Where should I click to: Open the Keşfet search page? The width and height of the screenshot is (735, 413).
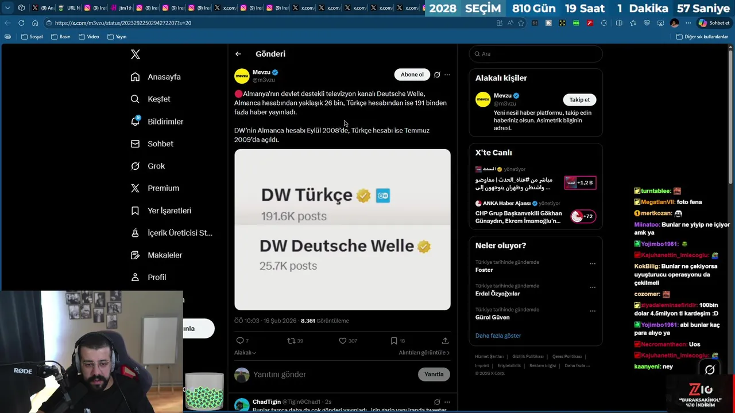point(150,99)
